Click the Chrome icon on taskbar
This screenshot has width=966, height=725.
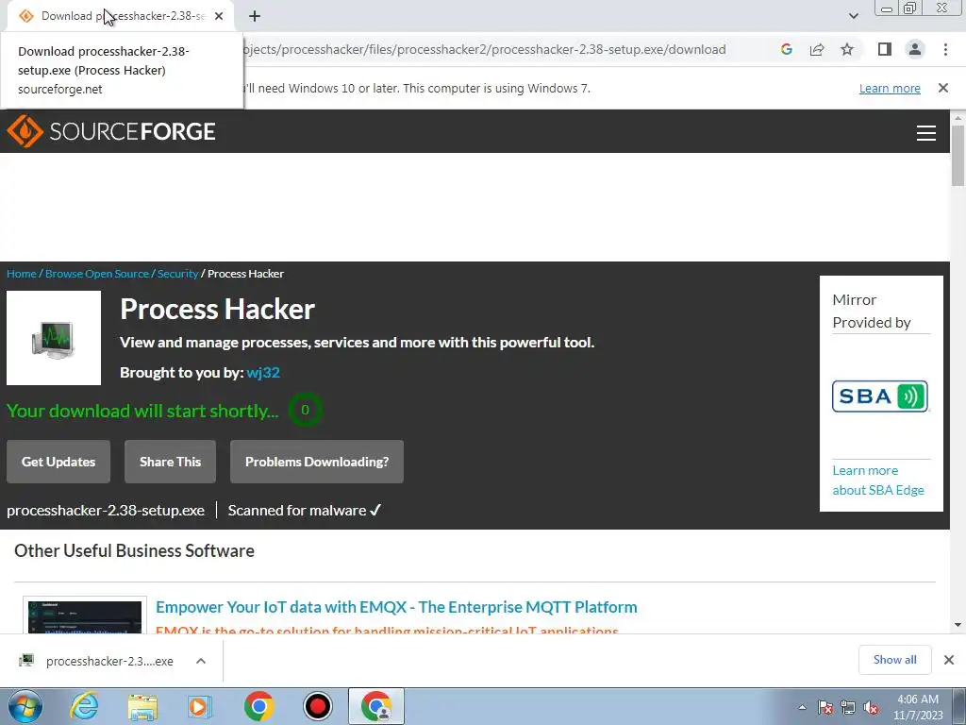[258, 707]
